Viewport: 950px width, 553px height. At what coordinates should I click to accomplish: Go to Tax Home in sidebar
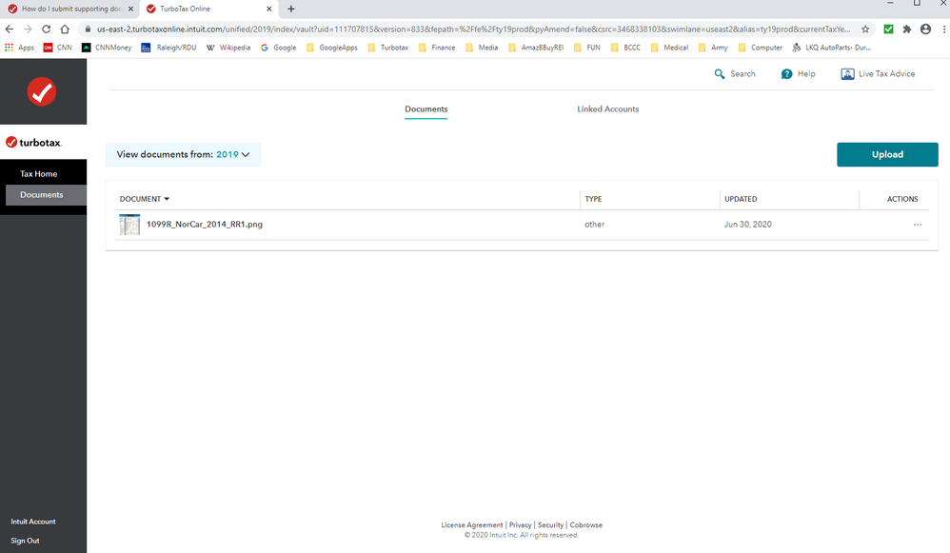point(39,174)
